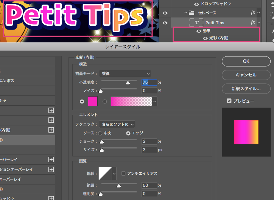The width and height of the screenshot is (274, 200).
Task: Confirm layer style with OK
Action: point(246,61)
